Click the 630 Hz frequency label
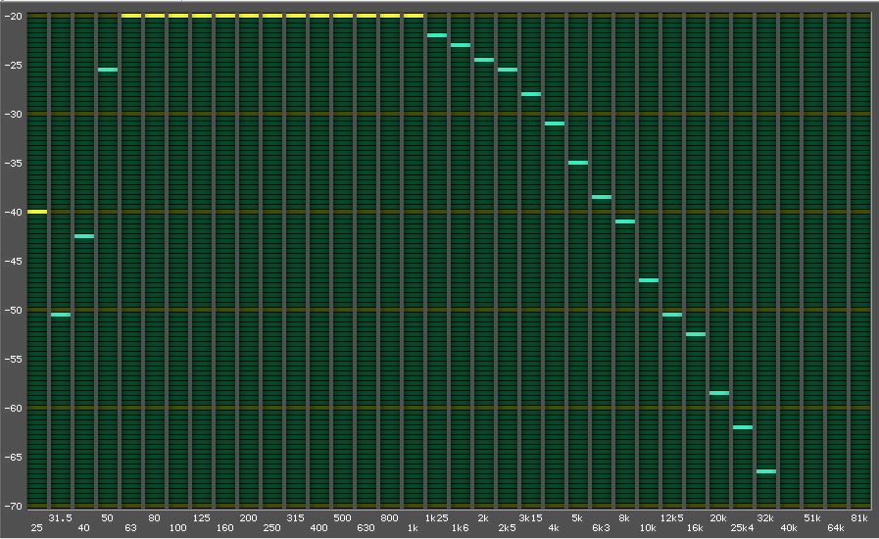 366,528
